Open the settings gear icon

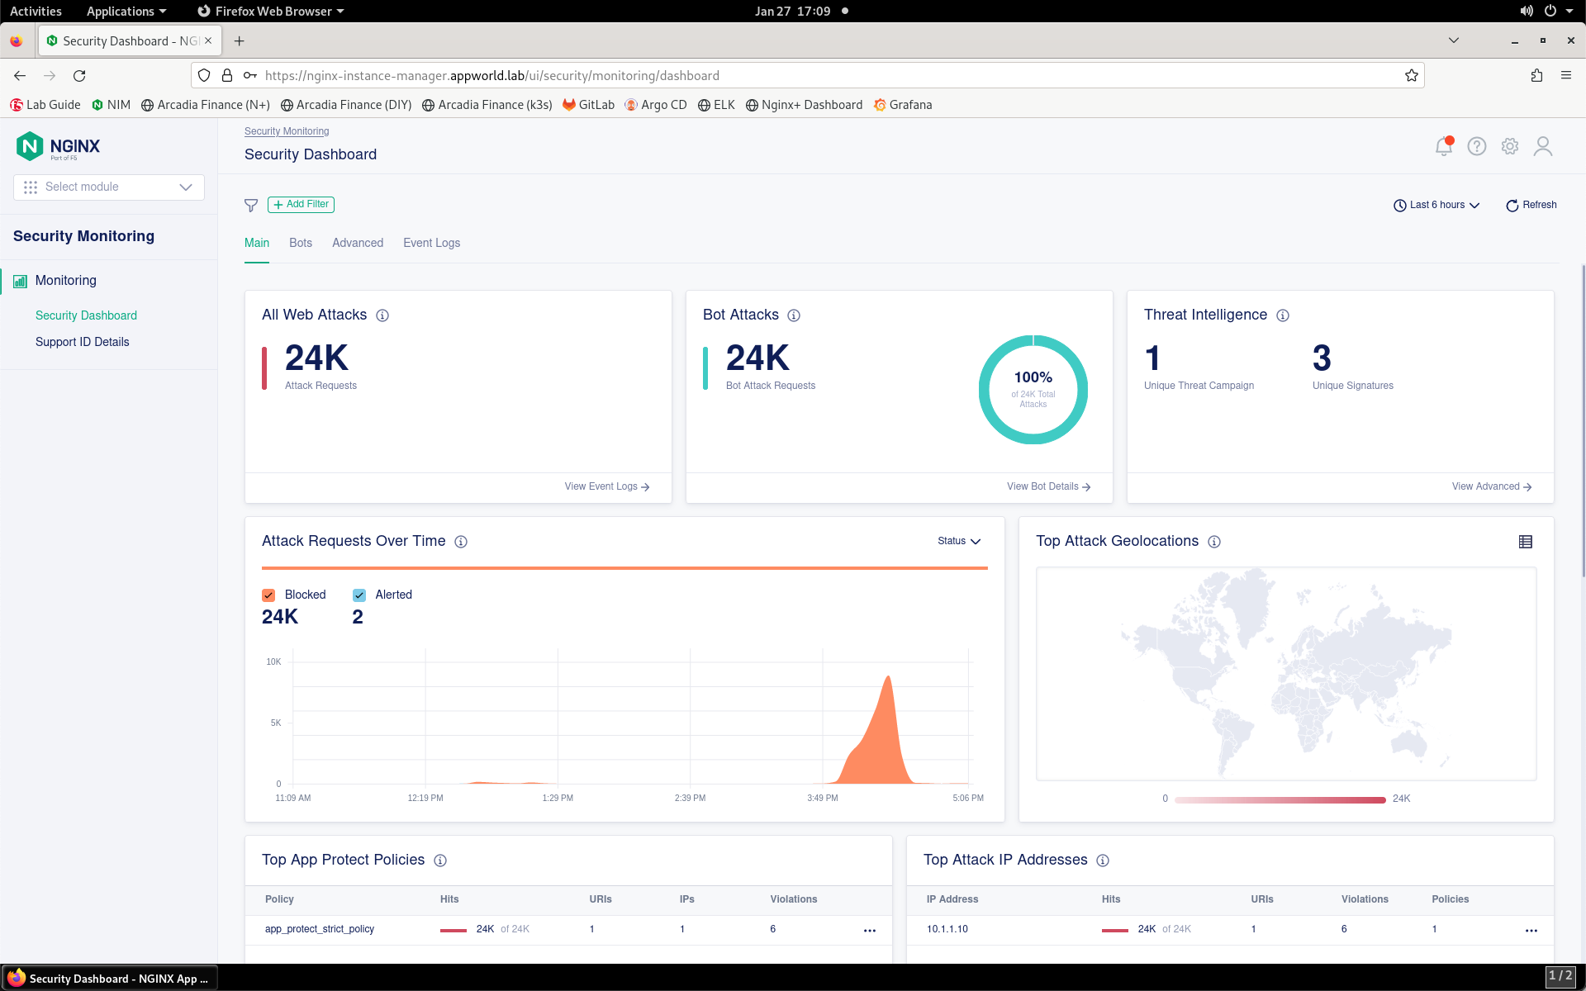[1510, 146]
